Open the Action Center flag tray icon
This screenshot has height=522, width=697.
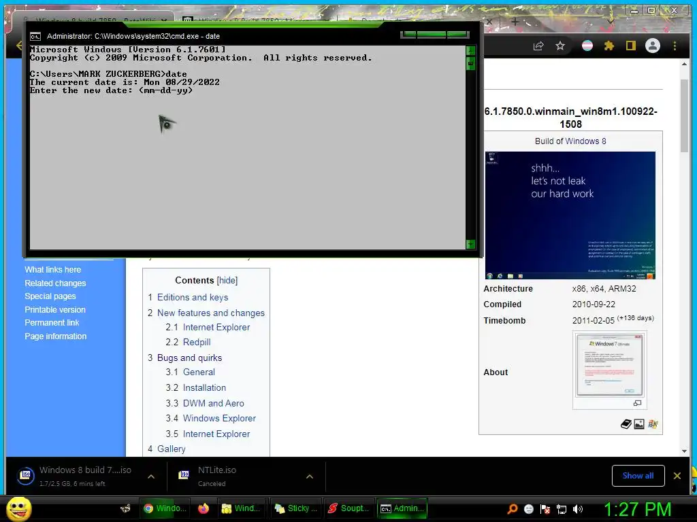pos(545,508)
